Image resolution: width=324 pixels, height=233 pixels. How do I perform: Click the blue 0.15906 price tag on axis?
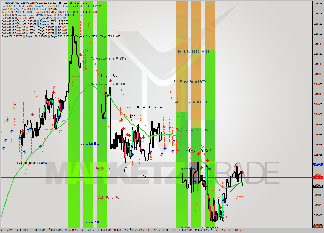318,164
